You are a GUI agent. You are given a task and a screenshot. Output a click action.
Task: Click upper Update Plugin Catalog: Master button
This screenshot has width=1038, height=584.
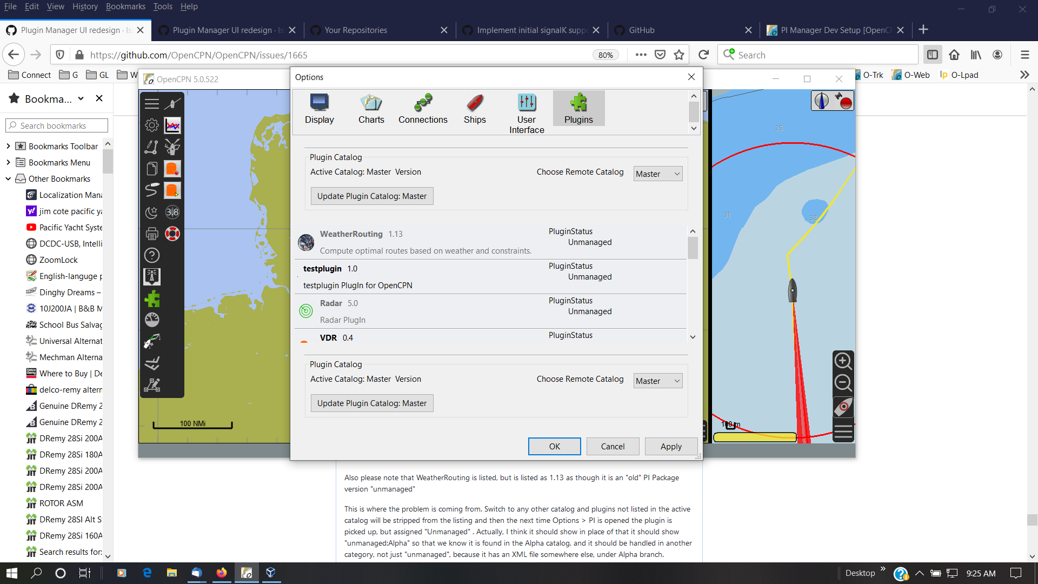coord(372,196)
